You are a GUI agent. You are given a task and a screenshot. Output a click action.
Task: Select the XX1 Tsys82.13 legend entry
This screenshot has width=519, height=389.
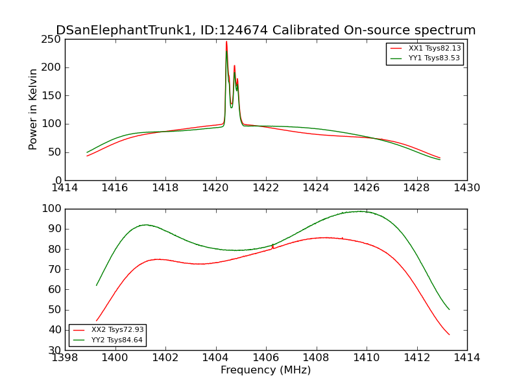tap(426, 48)
